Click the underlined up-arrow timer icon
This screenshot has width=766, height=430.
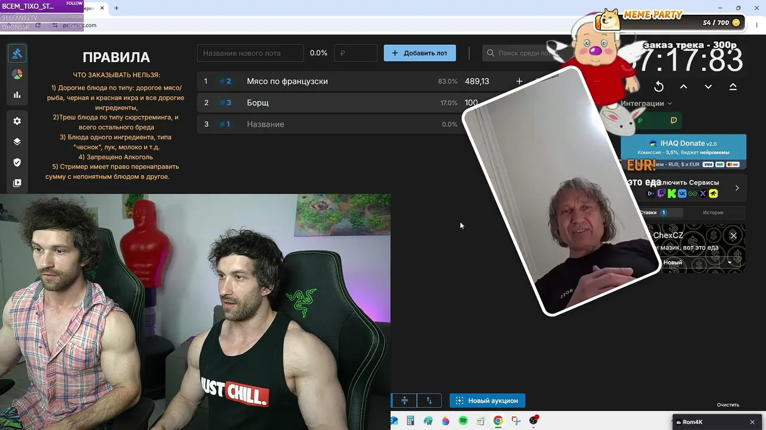click(x=732, y=87)
